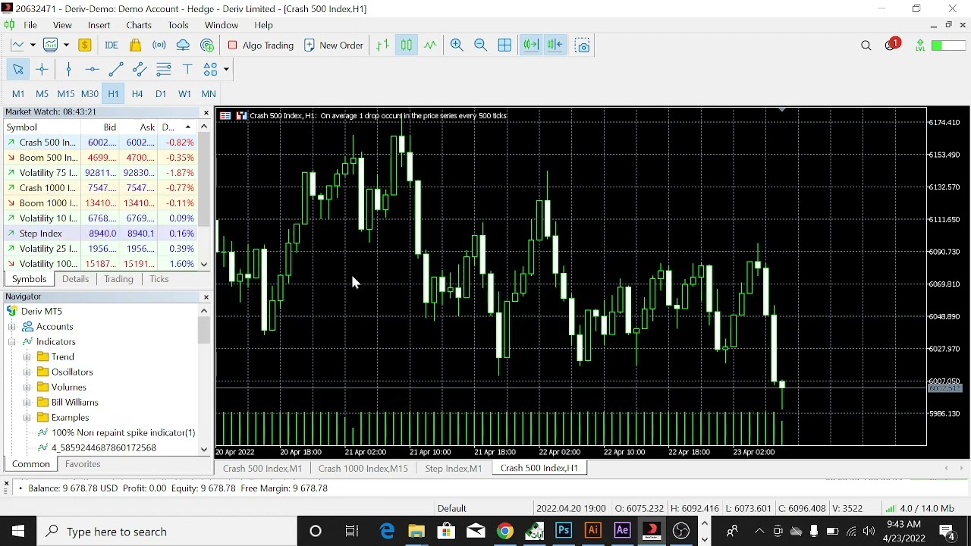Select the text label tool

point(188,70)
